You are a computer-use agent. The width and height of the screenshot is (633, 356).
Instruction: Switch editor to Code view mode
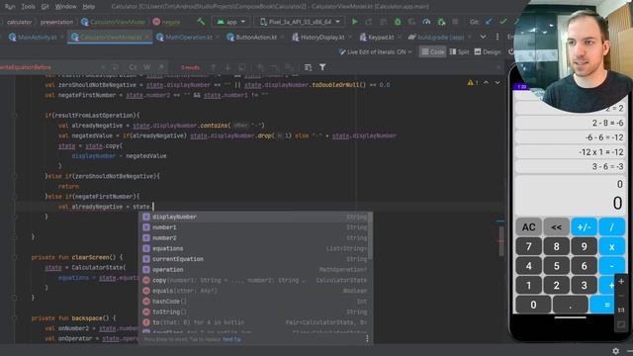tap(432, 51)
